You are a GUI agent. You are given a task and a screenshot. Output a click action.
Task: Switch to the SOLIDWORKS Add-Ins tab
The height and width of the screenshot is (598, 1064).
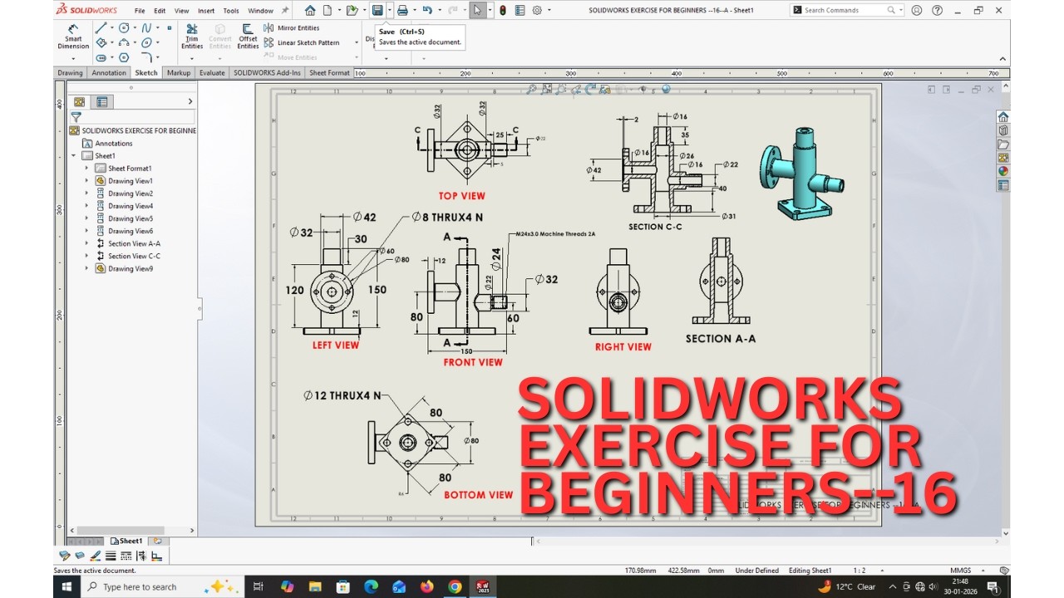[267, 73]
